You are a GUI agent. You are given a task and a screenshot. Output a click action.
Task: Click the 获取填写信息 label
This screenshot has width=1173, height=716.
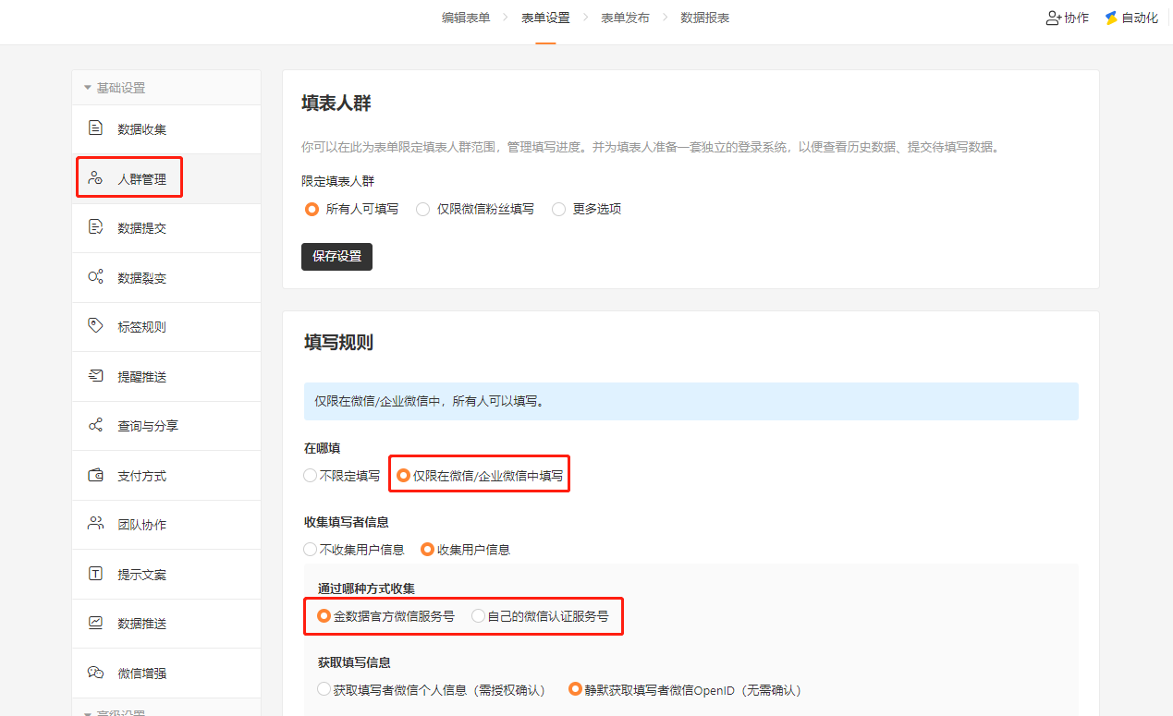click(x=353, y=662)
